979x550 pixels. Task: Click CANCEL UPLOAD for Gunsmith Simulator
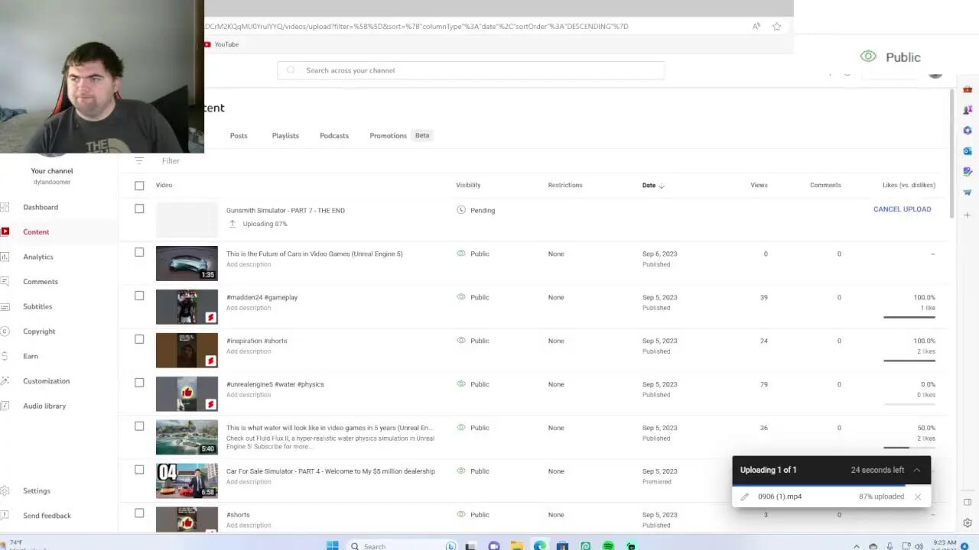pyautogui.click(x=903, y=209)
